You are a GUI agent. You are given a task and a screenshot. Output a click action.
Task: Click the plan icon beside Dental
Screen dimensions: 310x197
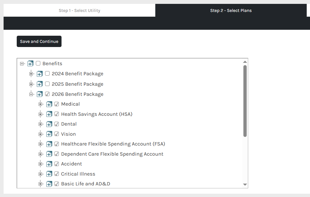[x=49, y=124]
